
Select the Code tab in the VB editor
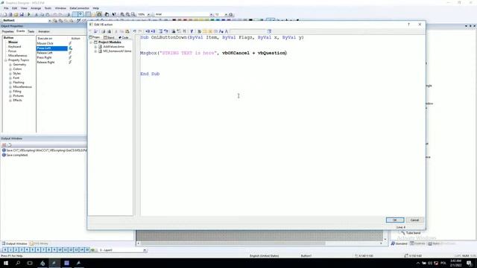click(x=124, y=37)
